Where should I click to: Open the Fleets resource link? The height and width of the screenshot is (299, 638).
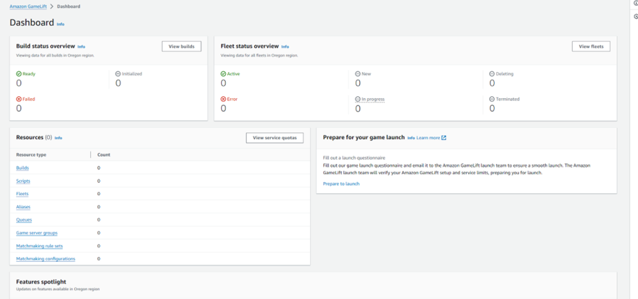pos(22,194)
